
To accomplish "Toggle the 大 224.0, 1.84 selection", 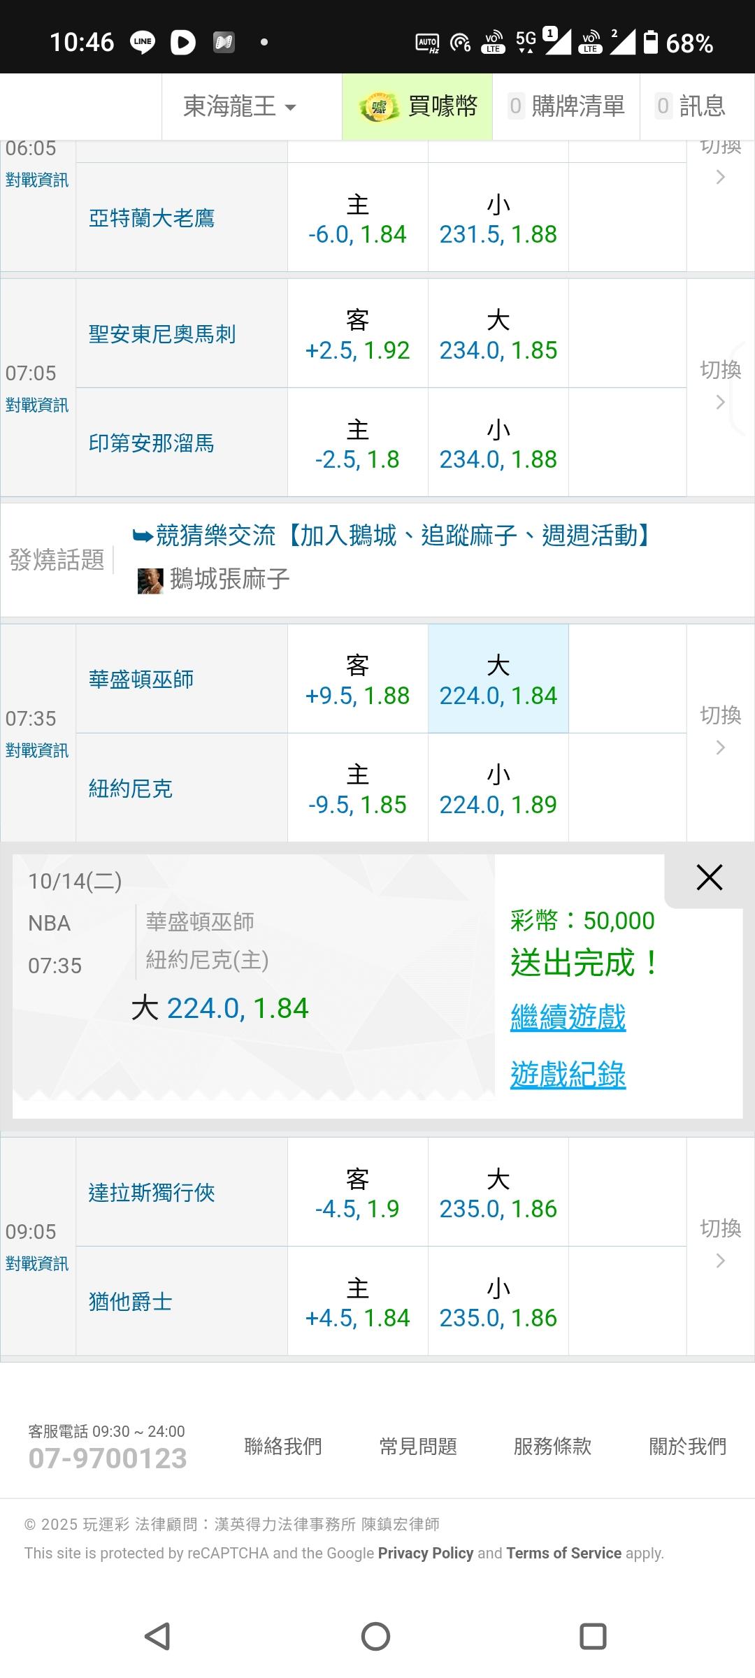I will [x=498, y=679].
